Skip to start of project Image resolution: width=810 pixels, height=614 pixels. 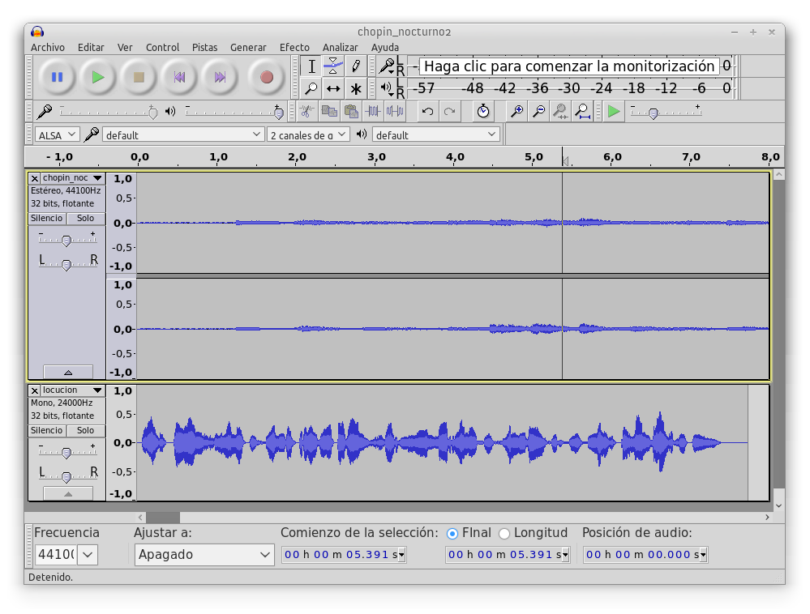tap(179, 78)
